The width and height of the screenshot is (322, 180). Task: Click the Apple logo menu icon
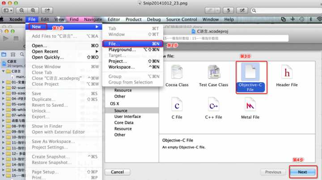click(x=2, y=19)
